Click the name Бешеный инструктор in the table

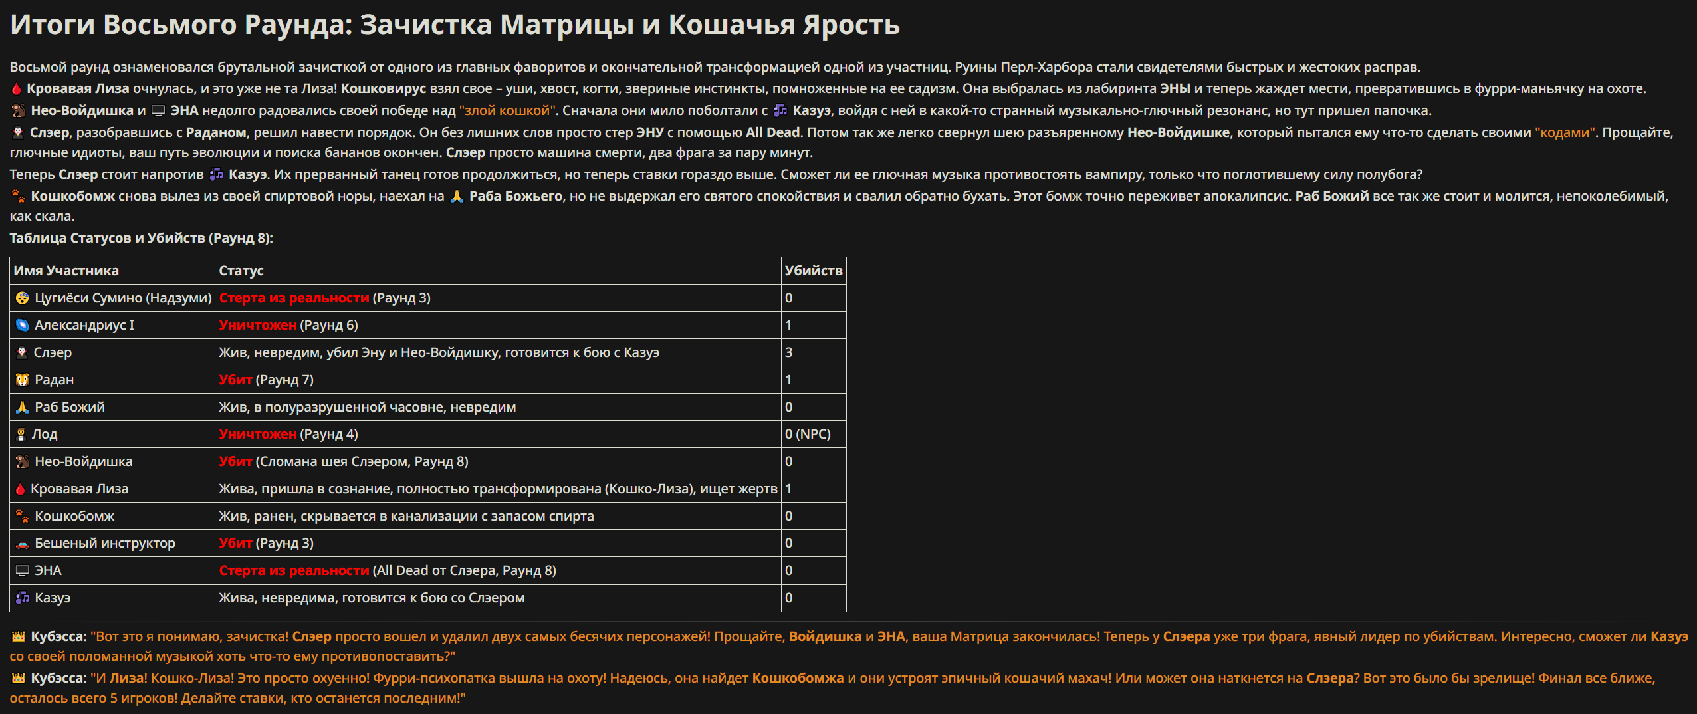click(x=105, y=543)
